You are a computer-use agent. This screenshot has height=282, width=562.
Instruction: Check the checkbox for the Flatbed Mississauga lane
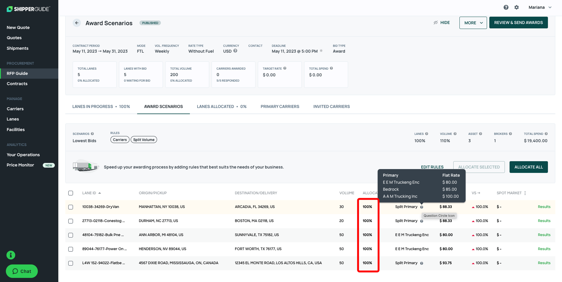[70, 263]
